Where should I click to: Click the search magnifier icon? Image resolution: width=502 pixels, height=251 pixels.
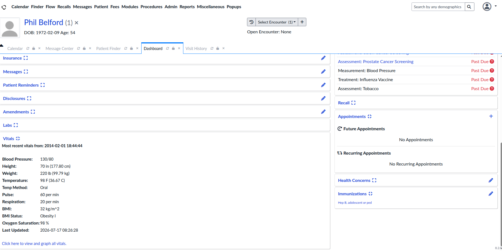pyautogui.click(x=469, y=7)
